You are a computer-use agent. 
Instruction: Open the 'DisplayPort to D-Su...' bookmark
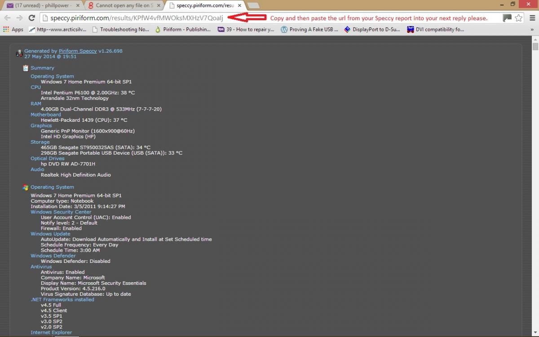[373, 30]
